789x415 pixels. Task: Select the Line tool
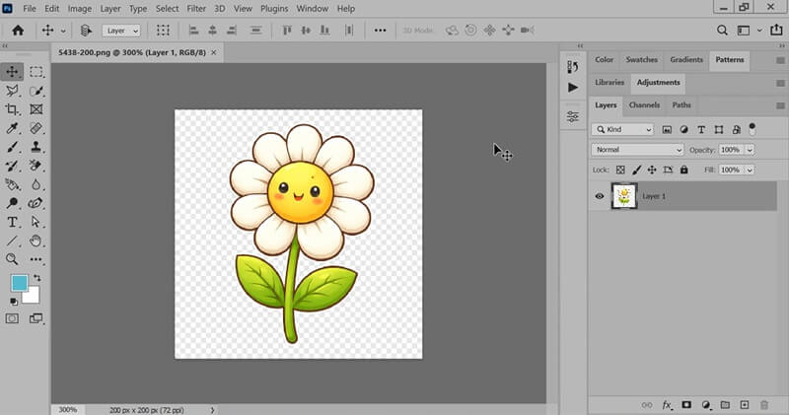click(x=12, y=241)
